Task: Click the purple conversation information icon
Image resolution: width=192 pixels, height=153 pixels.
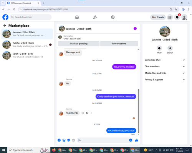Action: pos(135,29)
